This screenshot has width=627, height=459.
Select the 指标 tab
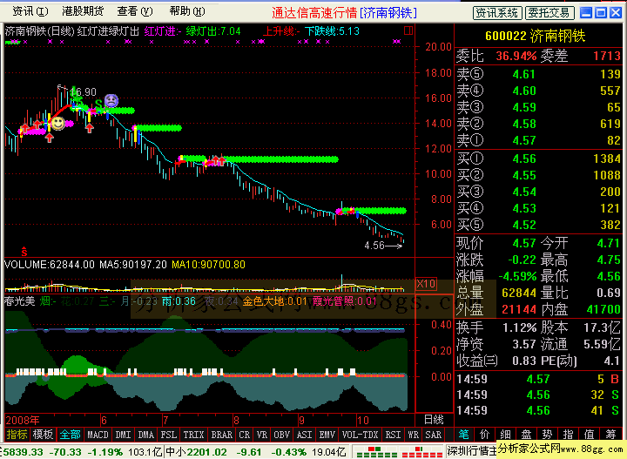click(x=17, y=435)
